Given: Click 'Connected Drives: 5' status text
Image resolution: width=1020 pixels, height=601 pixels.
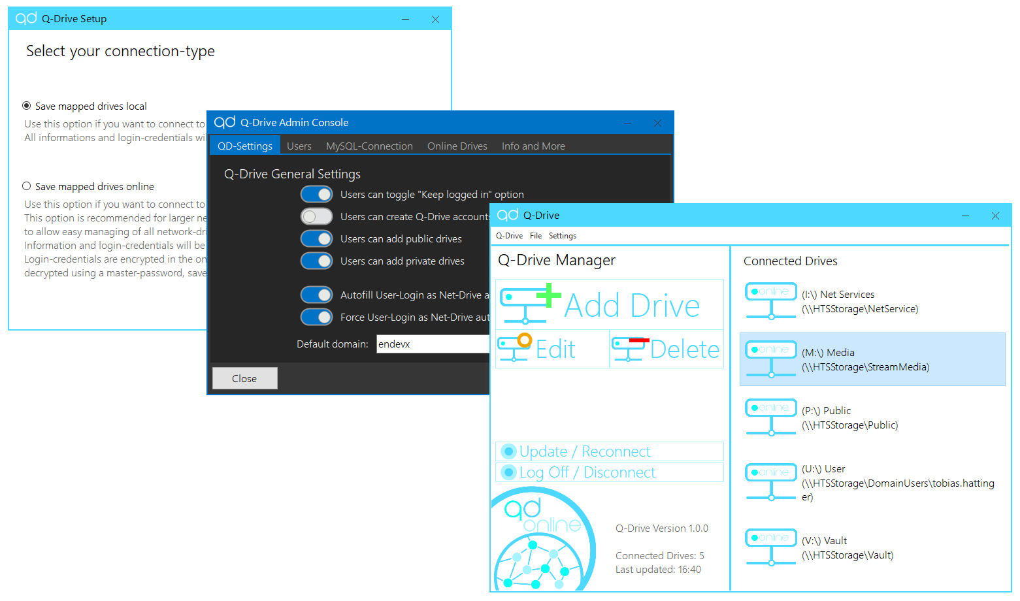Looking at the screenshot, I should (660, 555).
